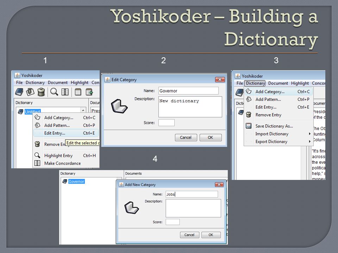Click the book toolbar icon in window 3

pyautogui.click(x=239, y=92)
